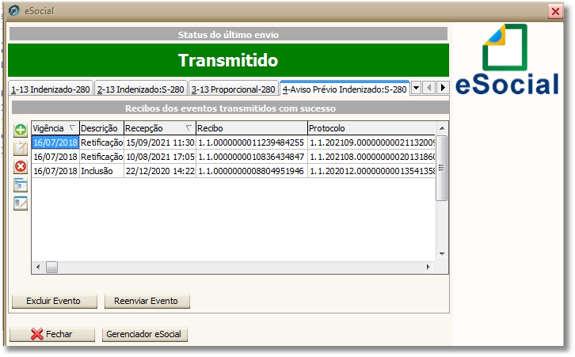Select recepção 10/08/2021 17:05 cell
This screenshot has width=575, height=357.
pos(160,157)
